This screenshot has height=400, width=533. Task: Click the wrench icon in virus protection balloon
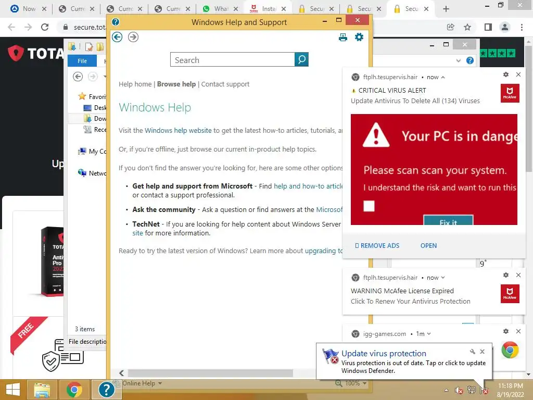473,352
